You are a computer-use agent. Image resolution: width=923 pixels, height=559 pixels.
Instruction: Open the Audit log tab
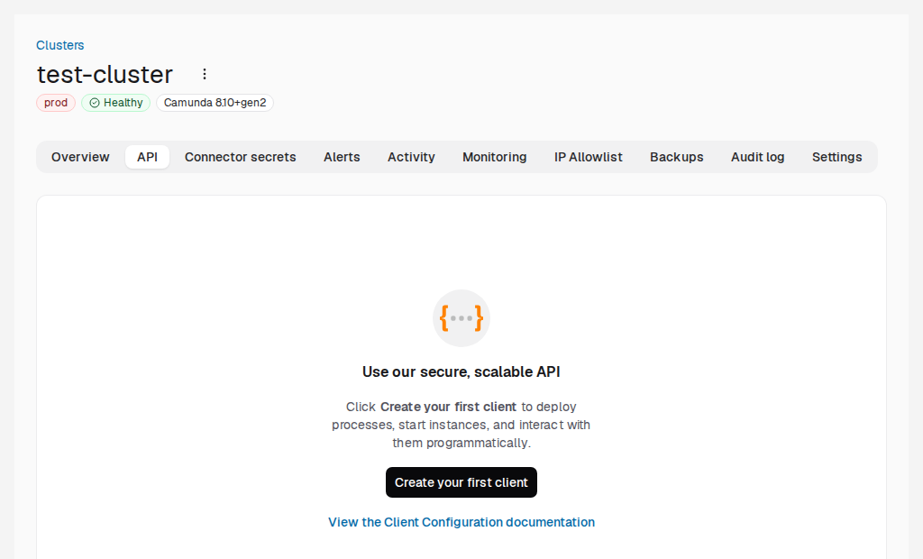(x=757, y=157)
